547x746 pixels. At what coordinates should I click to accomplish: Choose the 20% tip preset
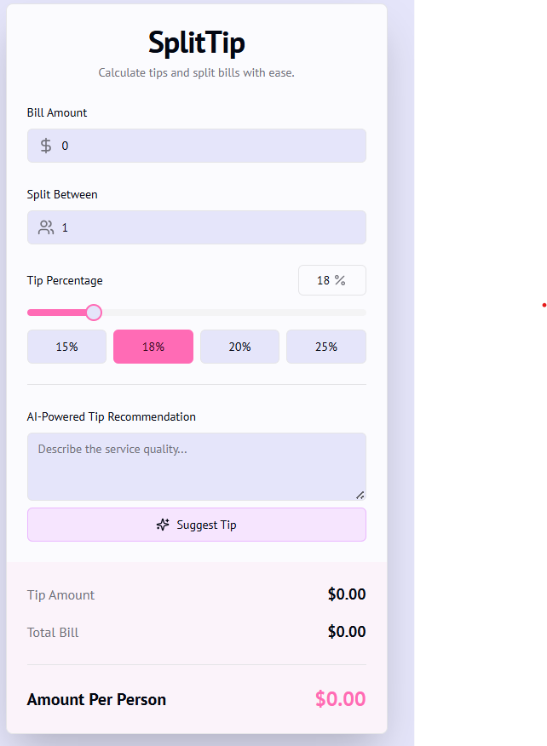pyautogui.click(x=239, y=347)
